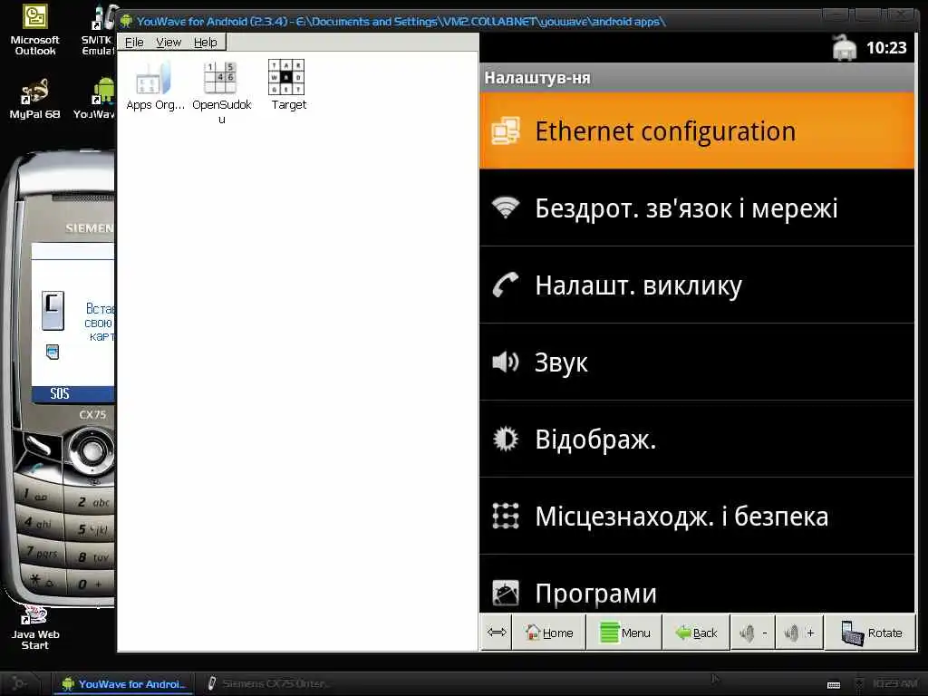Open the File menu
Screen dimensions: 928x696
pyautogui.click(x=134, y=42)
